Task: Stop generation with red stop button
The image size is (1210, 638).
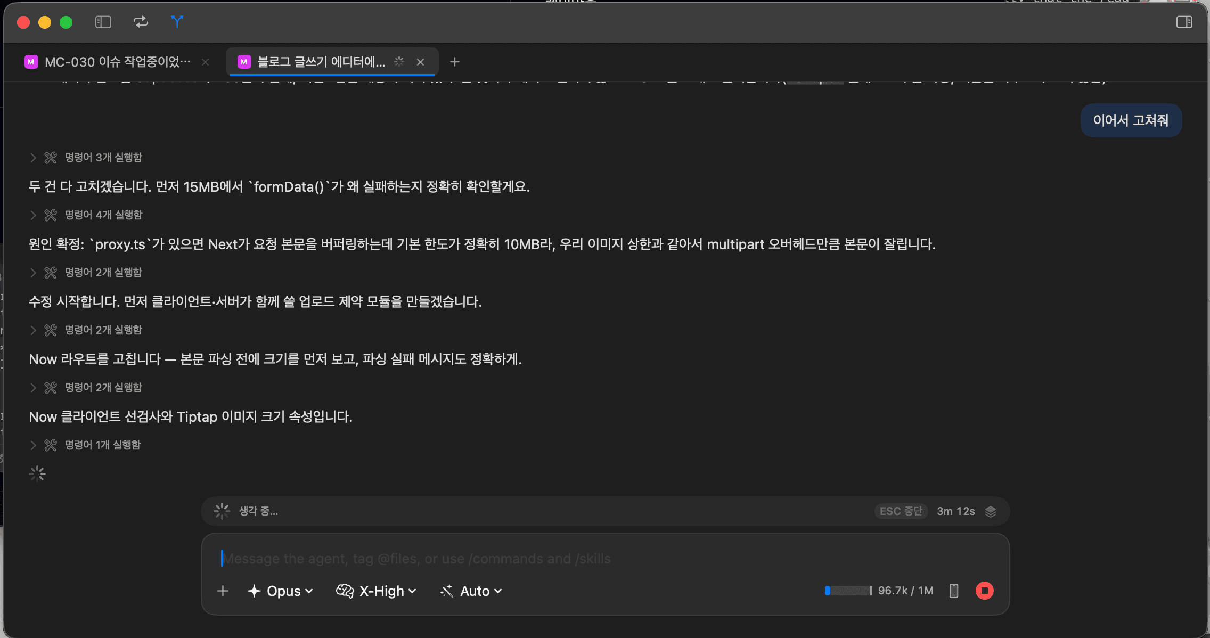Action: [x=984, y=591]
